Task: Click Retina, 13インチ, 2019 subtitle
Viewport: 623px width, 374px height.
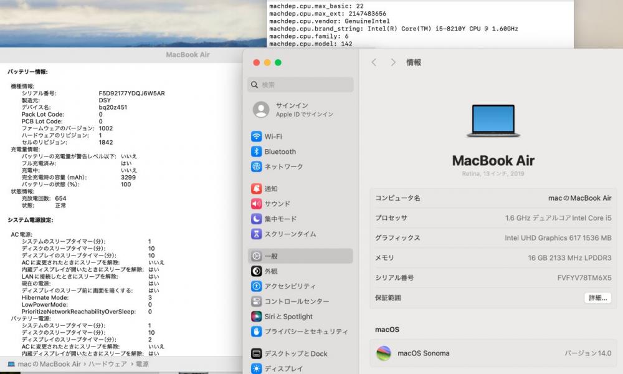Action: tap(493, 174)
